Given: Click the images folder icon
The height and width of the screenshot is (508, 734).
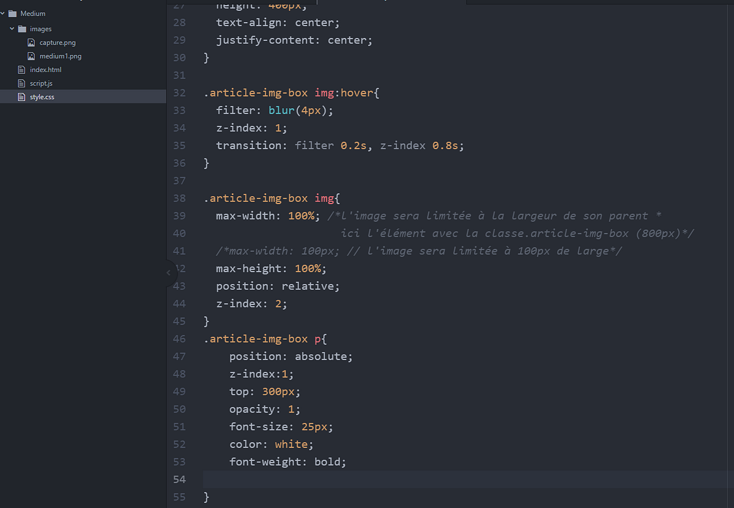Looking at the screenshot, I should pyautogui.click(x=23, y=28).
